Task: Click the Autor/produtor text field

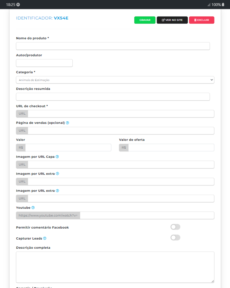Action: point(44,63)
